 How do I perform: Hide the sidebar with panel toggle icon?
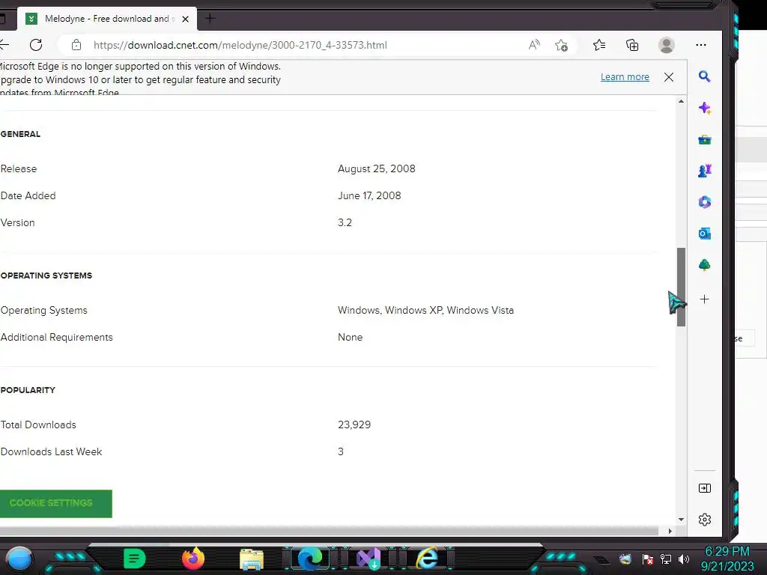[x=704, y=488]
